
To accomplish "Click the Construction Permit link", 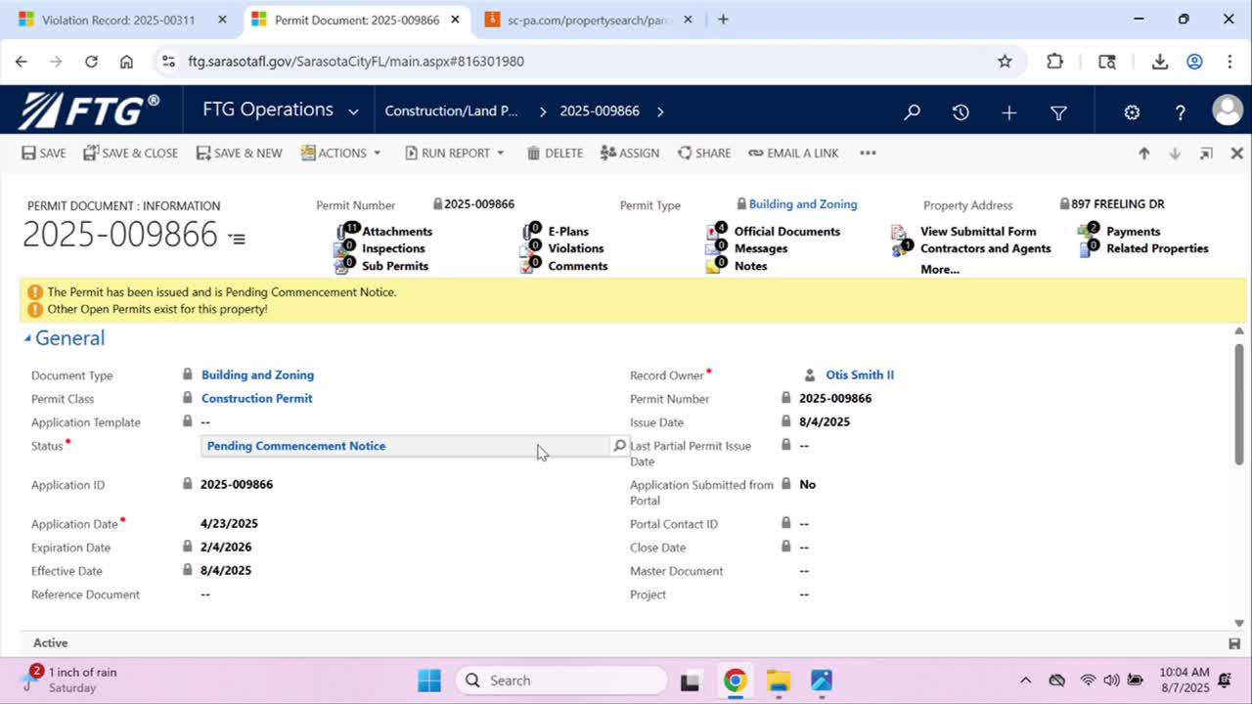I will [x=256, y=399].
